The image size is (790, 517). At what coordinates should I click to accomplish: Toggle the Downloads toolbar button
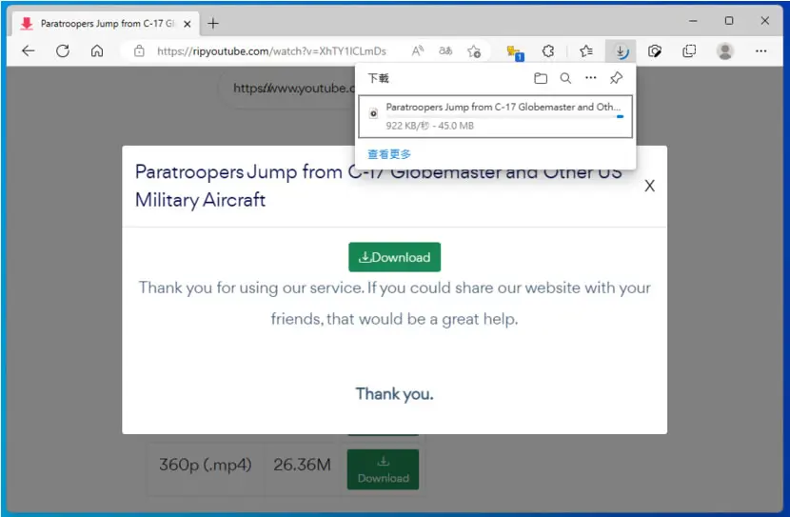tap(621, 50)
